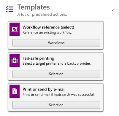Click 'Select a target printer and a backup printer' text
The height and width of the screenshot is (116, 119).
tap(57, 63)
